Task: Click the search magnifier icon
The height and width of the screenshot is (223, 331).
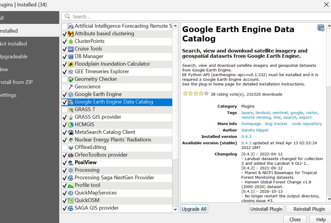Action: tap(67, 17)
